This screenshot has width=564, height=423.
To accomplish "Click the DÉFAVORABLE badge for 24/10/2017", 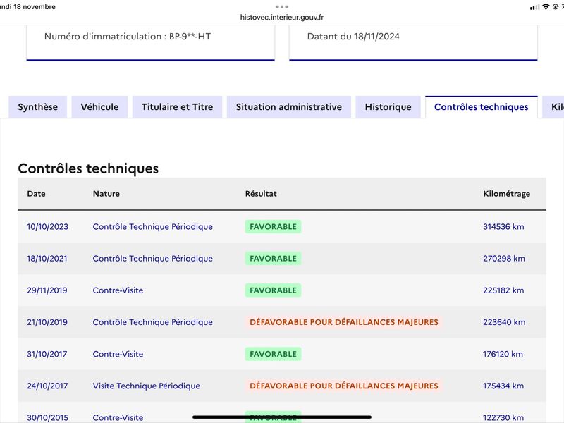I will coord(344,386).
